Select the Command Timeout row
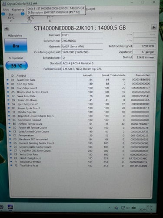The height and width of the screenshot is (218, 163). click(x=79, y=120)
